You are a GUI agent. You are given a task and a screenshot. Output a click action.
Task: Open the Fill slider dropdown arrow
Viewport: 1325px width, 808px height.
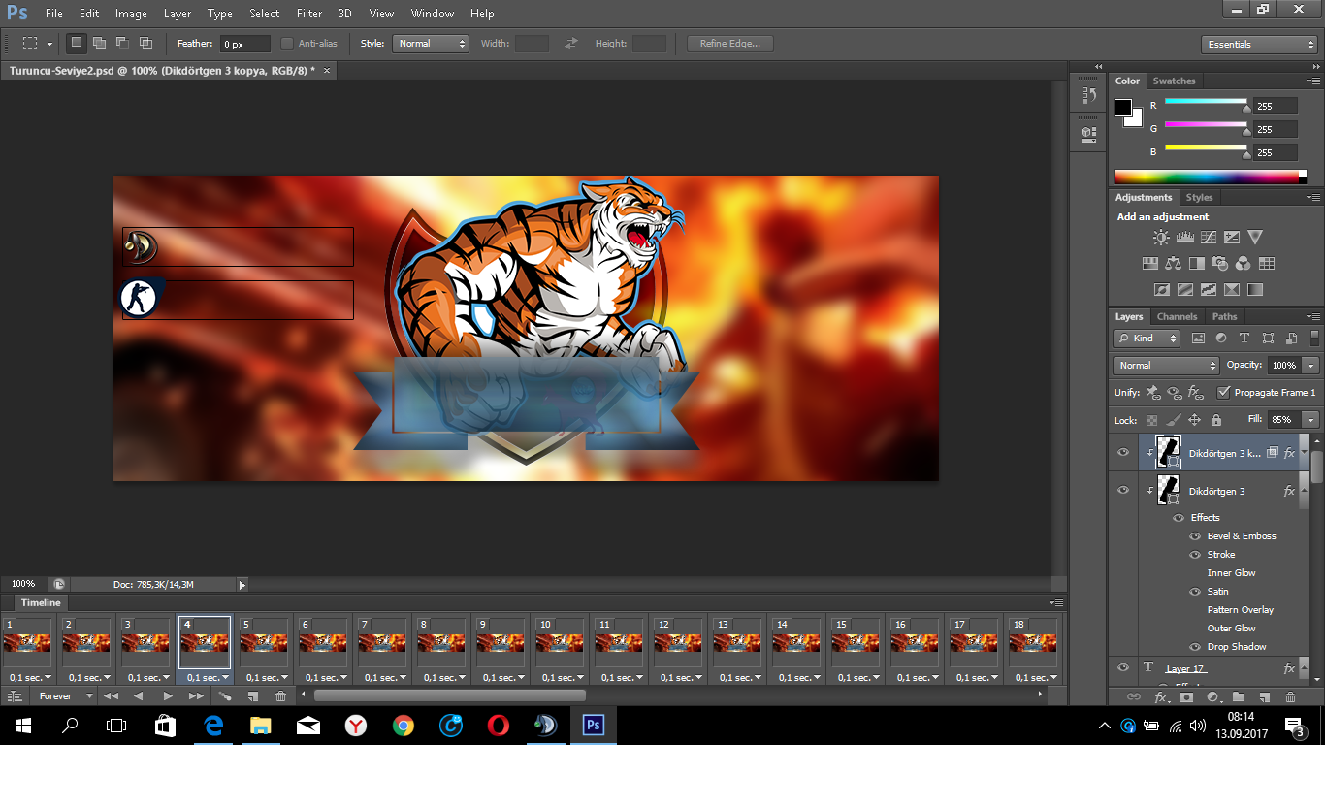click(1311, 420)
